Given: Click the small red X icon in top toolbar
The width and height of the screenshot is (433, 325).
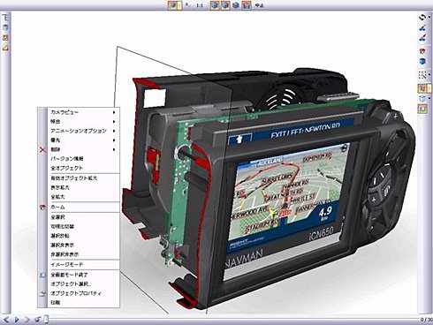Looking at the screenshot, I should [187, 4].
